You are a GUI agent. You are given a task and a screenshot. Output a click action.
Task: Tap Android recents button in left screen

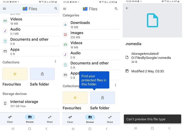click(13, 129)
